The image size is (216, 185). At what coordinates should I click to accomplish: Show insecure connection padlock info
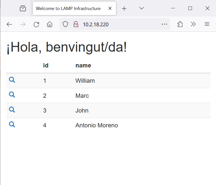(76, 24)
